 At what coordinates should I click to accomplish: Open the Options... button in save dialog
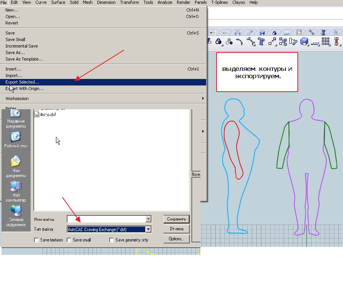coord(176,239)
